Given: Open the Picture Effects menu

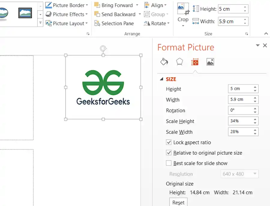Looking at the screenshot, I should [67, 14].
